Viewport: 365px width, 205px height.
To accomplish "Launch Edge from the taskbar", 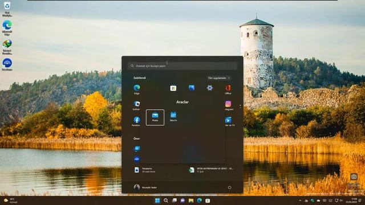I will 200,200.
